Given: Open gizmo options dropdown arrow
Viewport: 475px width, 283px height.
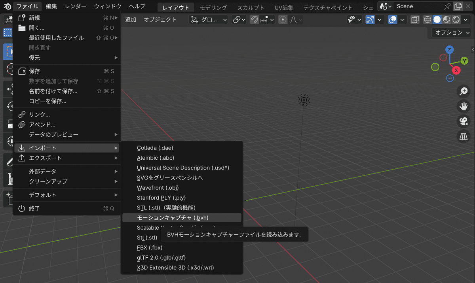Looking at the screenshot, I should [380, 19].
